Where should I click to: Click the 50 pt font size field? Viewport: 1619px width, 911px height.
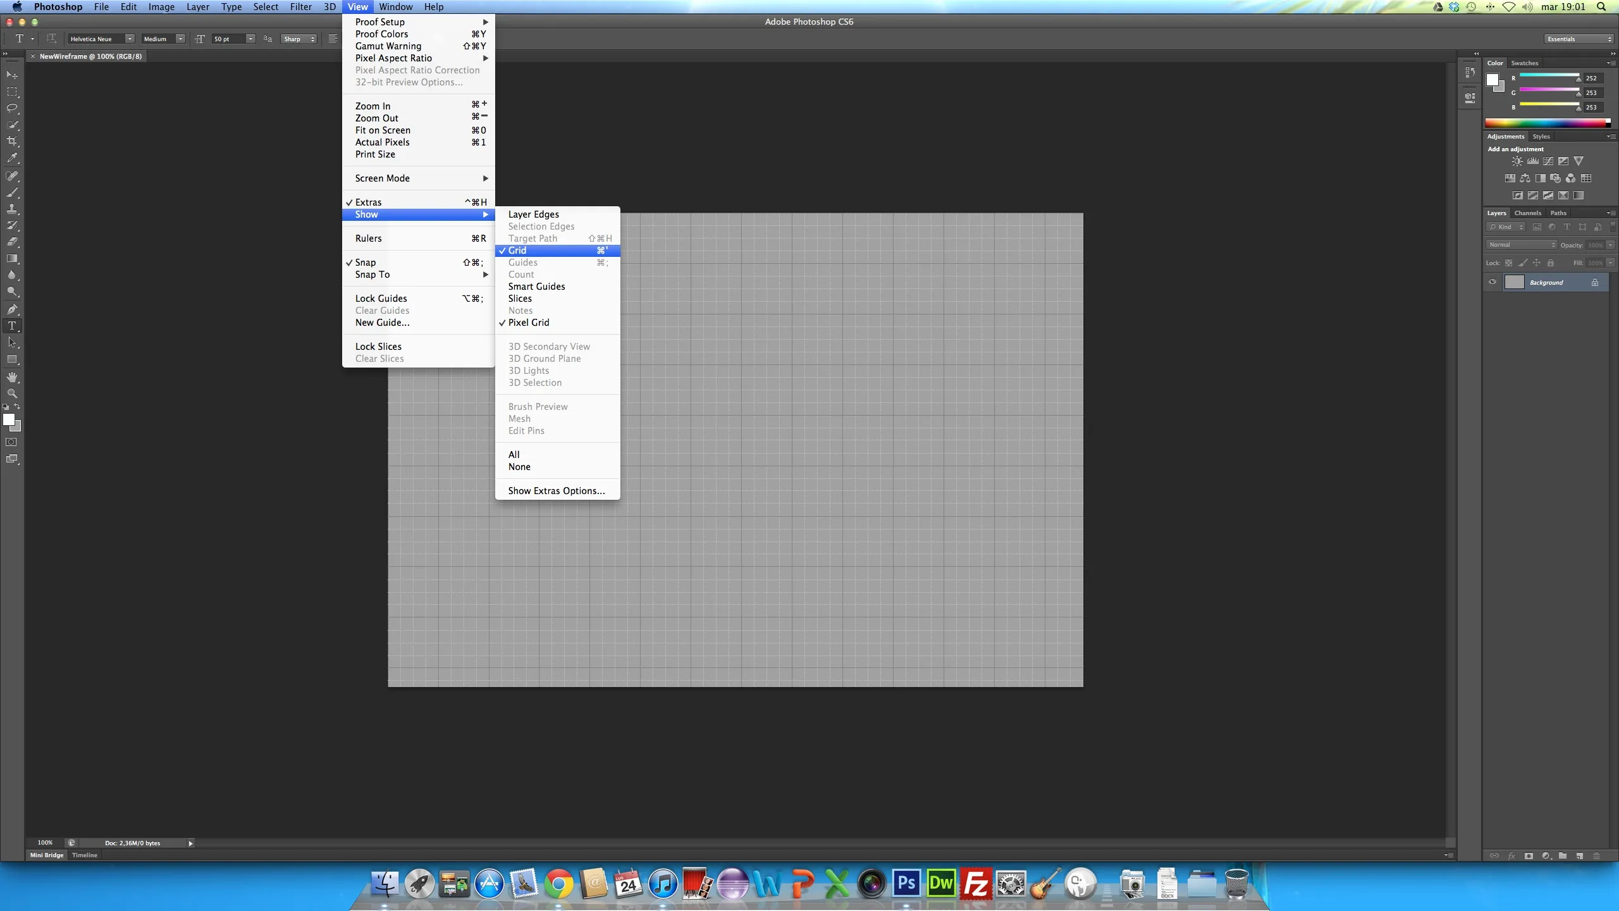pos(228,39)
